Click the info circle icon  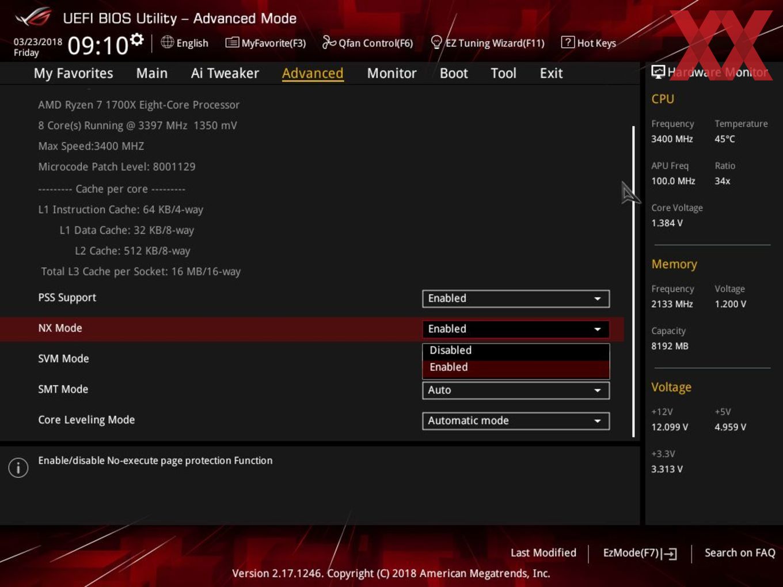pos(18,467)
